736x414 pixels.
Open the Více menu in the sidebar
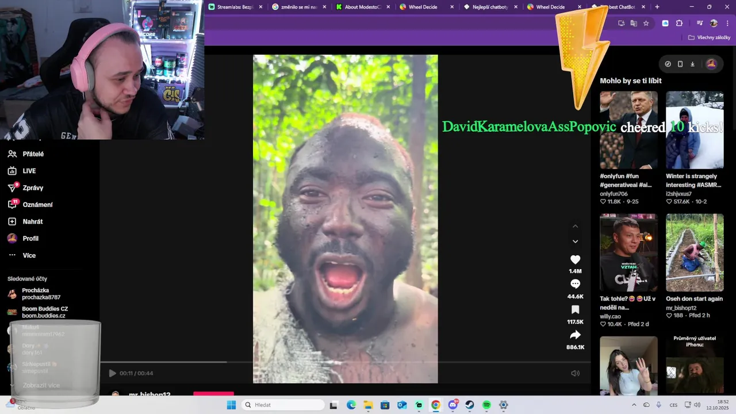click(x=22, y=255)
